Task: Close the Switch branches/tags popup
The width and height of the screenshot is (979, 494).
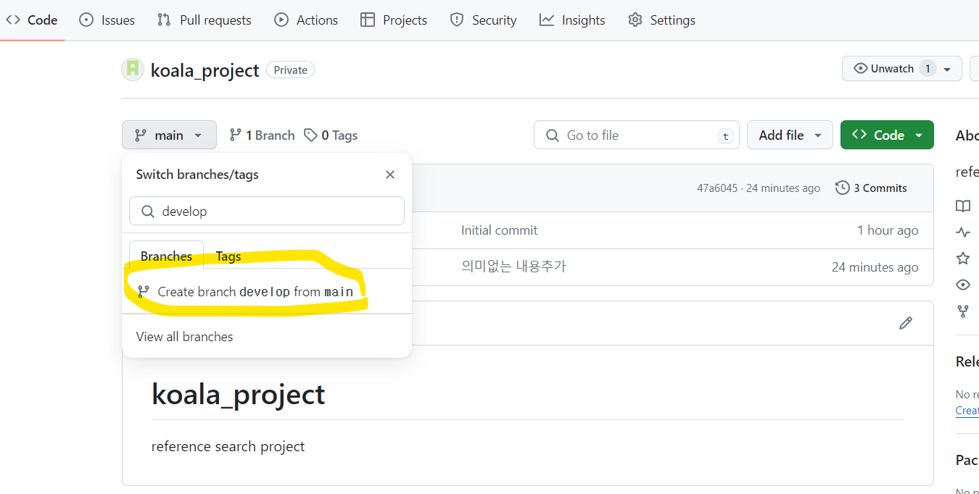Action: coord(390,175)
